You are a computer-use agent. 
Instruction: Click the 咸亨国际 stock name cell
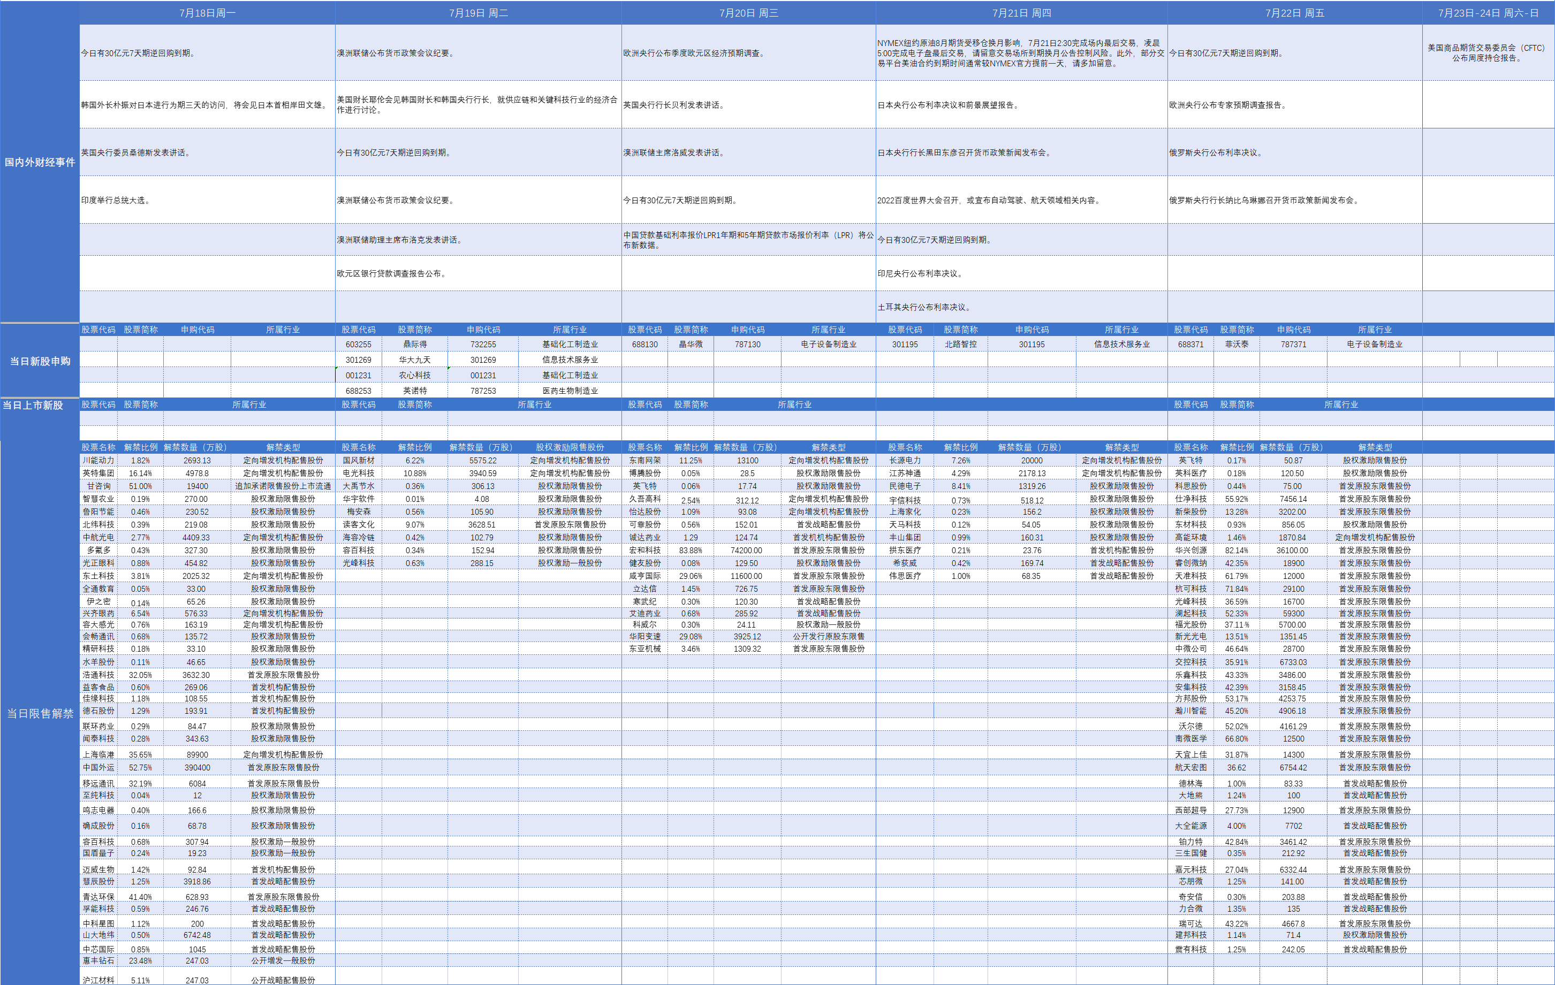pyautogui.click(x=644, y=576)
